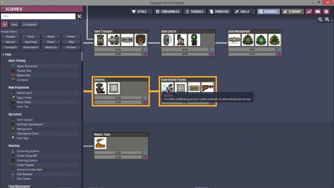
Task: Apply the Automation preset filter
Action: pos(31,47)
